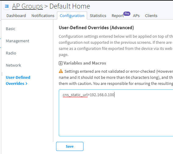Click the chevron next to User-Defined Overrides
The height and width of the screenshot is (154, 173).
coord(26,84)
